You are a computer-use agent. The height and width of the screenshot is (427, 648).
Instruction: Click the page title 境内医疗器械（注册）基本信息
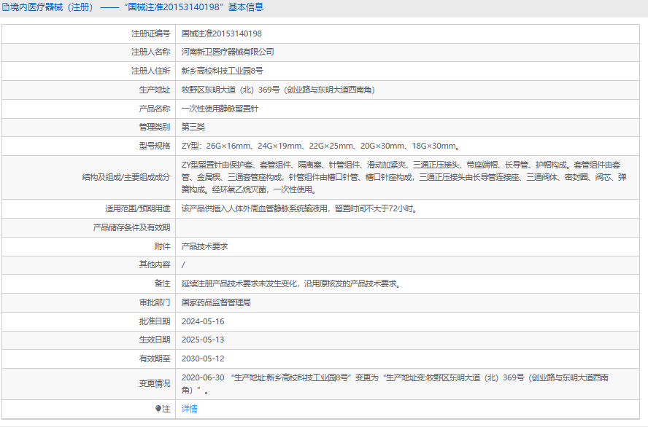(136, 7)
